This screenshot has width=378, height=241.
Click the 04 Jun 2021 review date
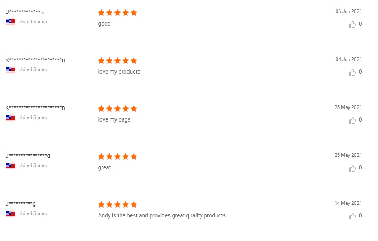click(x=348, y=59)
